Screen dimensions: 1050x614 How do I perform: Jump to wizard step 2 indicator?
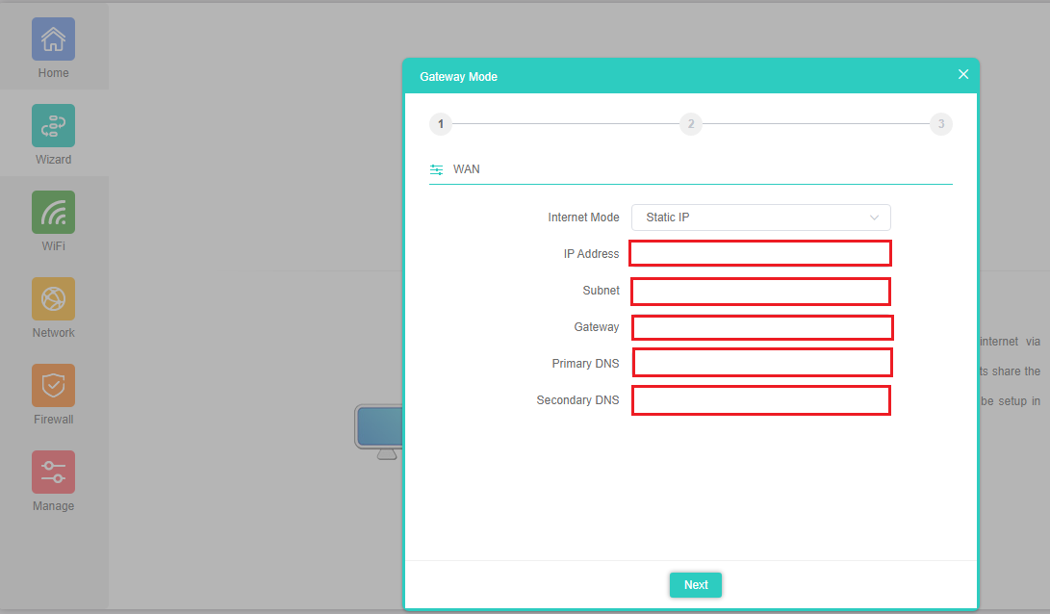(x=690, y=124)
